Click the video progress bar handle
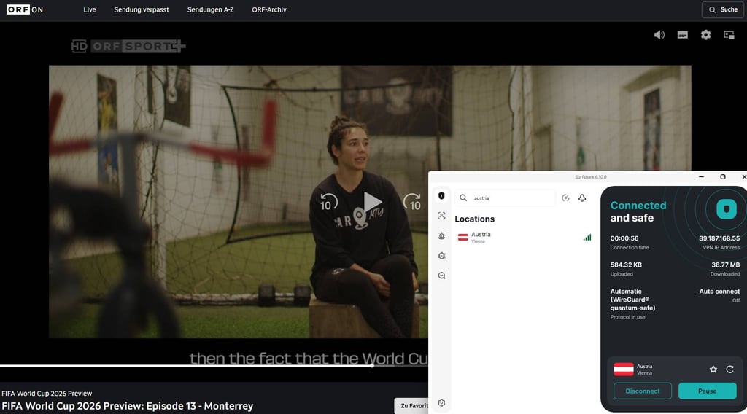The image size is (747, 414). 371,365
